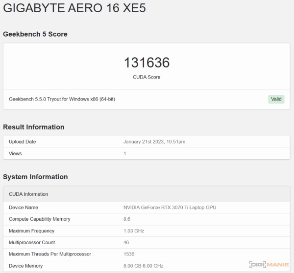Click the CUDA Score label
Image resolution: width=294 pixels, height=273 pixels.
coord(147,77)
